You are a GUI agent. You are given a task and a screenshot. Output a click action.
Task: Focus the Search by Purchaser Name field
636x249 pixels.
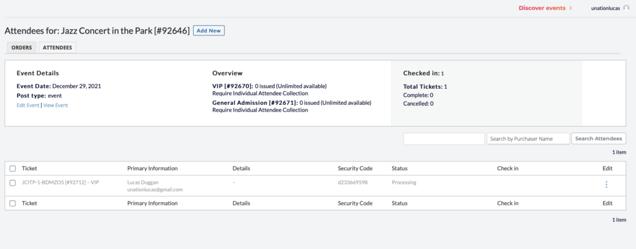pos(528,138)
